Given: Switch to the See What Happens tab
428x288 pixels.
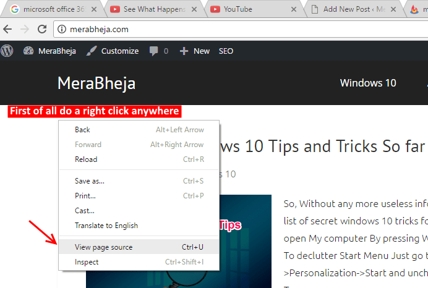Looking at the screenshot, I should [x=155, y=9].
